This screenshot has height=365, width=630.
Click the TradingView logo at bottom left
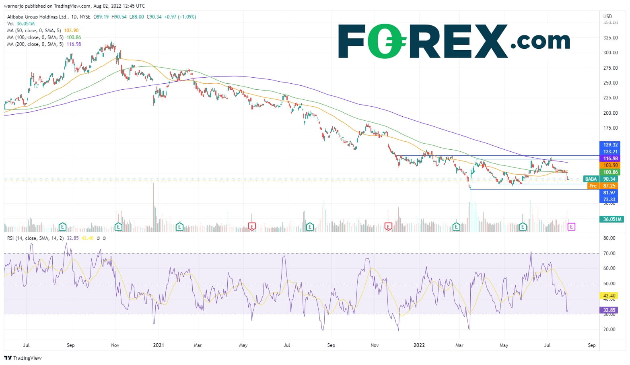coord(23,358)
